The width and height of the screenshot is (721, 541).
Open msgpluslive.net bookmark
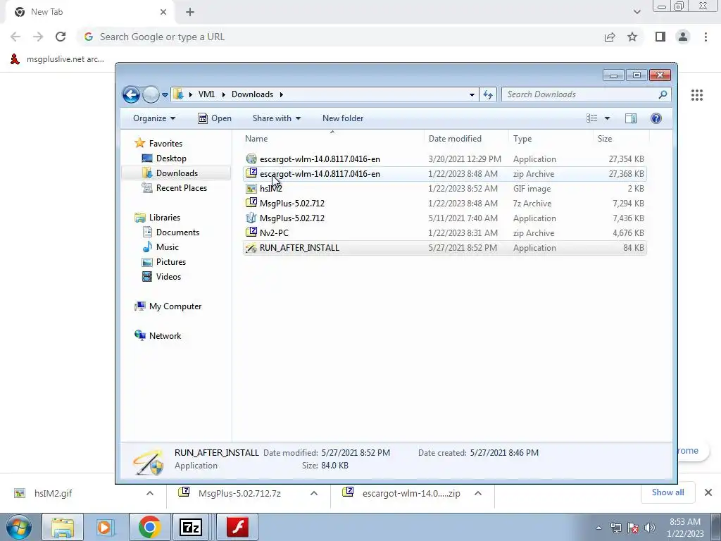tap(57, 59)
